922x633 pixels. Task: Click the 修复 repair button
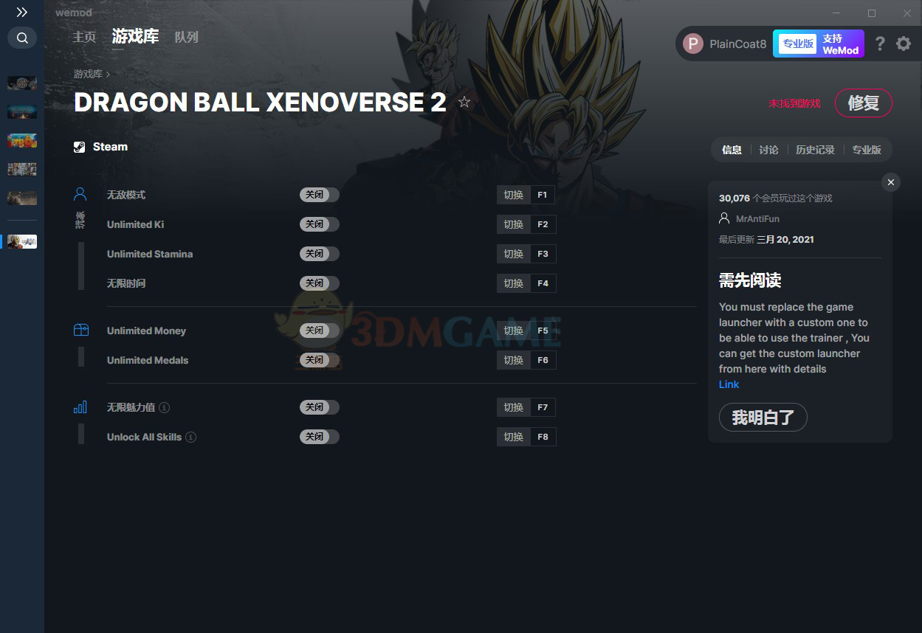tap(864, 103)
